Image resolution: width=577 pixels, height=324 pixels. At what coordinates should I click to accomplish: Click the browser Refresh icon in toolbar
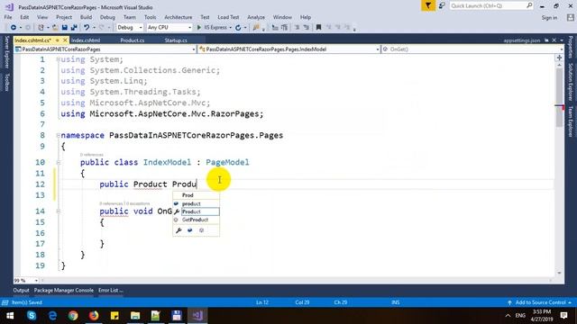238,28
